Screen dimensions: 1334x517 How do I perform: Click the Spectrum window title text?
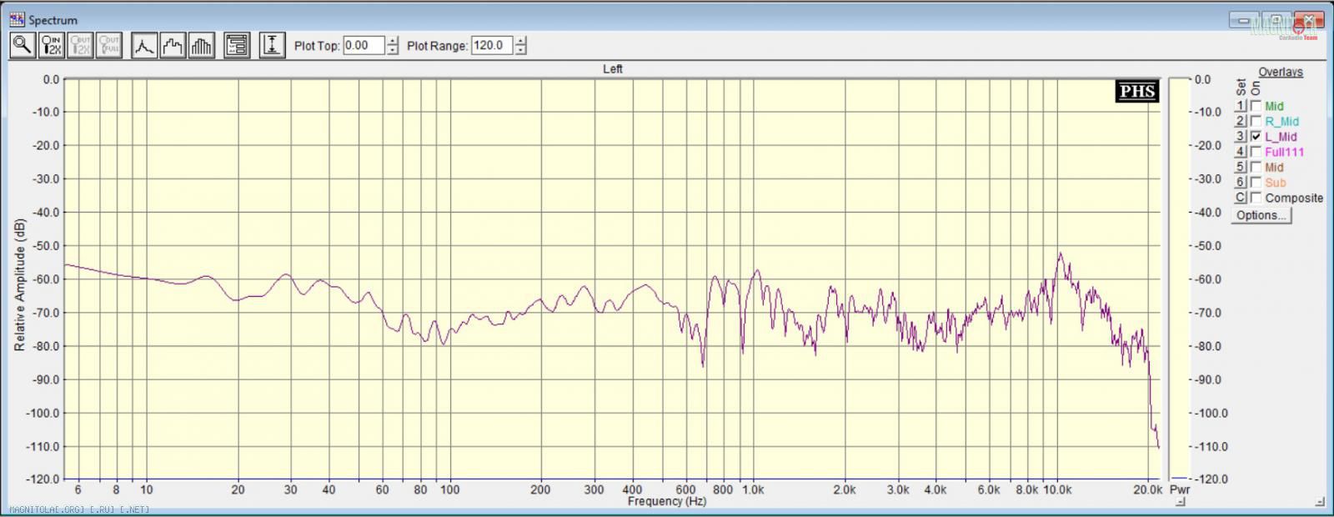point(53,20)
